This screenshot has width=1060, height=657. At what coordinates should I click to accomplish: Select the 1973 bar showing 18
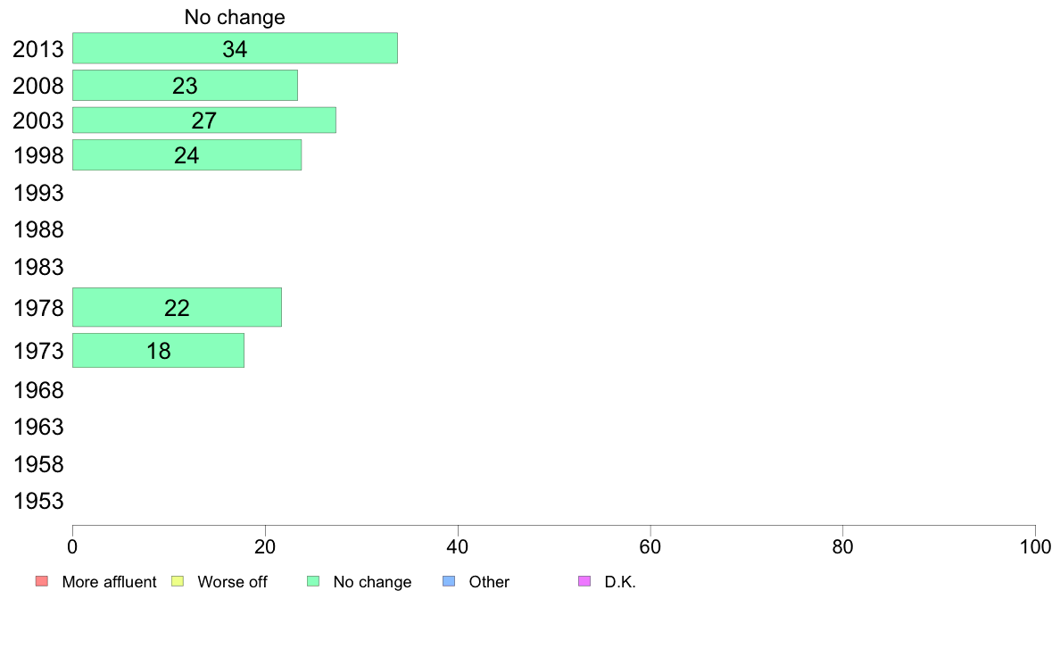tap(158, 351)
